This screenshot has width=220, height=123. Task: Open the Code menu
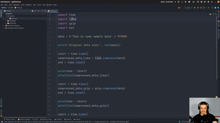23,5
